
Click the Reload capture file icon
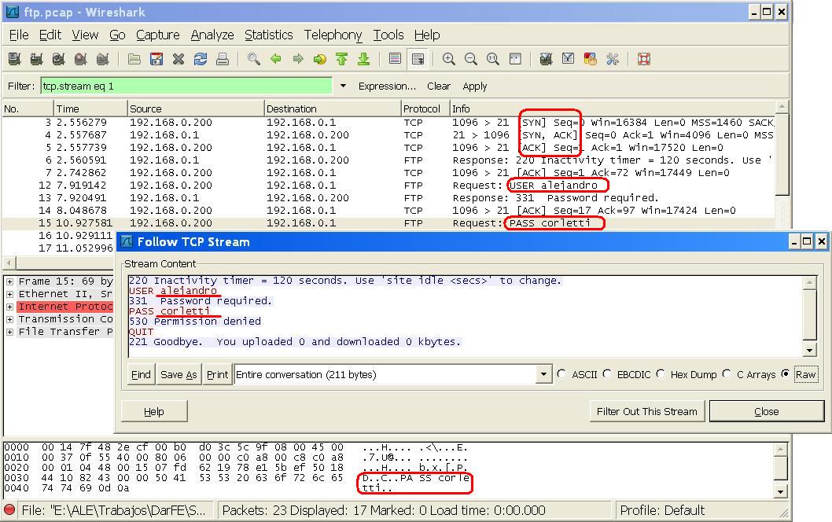tap(201, 59)
